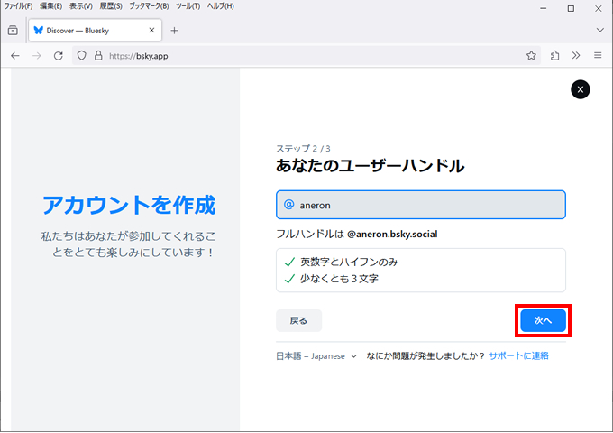This screenshot has height=433, width=613.
Task: Close the Discover — Bluesky tab
Action: pyautogui.click(x=151, y=30)
